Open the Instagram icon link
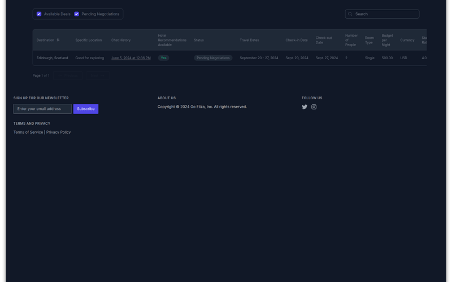Image resolution: width=452 pixels, height=282 pixels. [x=314, y=107]
